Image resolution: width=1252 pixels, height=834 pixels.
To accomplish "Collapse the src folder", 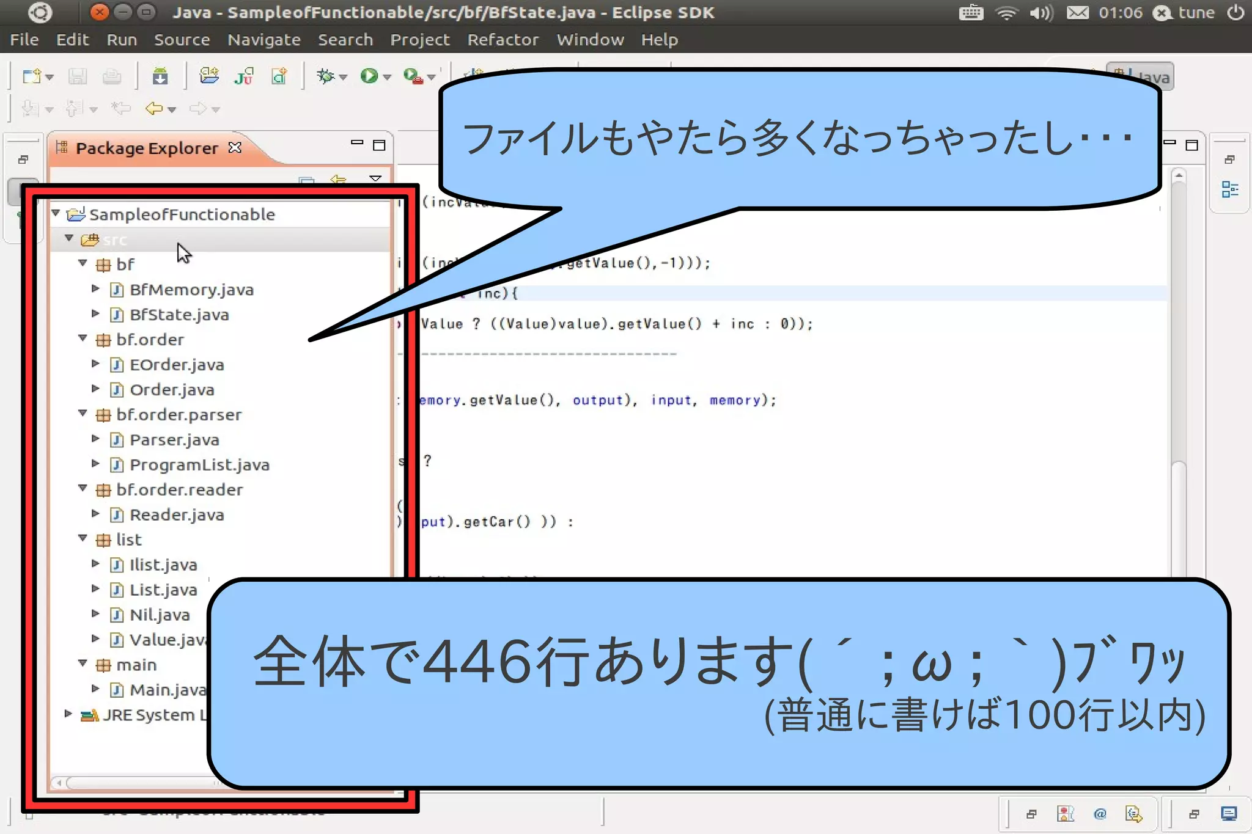I will click(69, 238).
